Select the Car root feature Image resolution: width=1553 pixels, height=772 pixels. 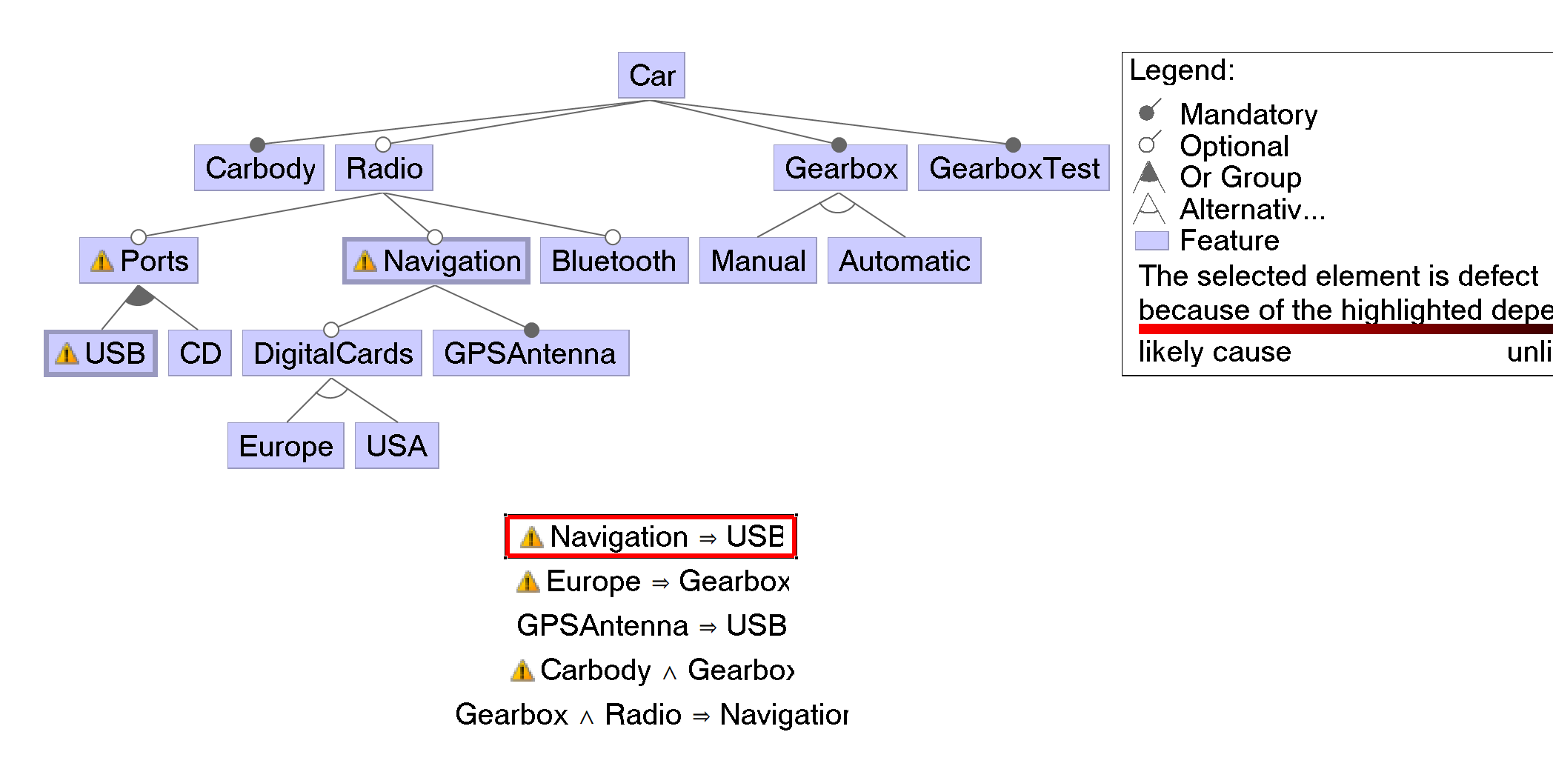[x=651, y=75]
